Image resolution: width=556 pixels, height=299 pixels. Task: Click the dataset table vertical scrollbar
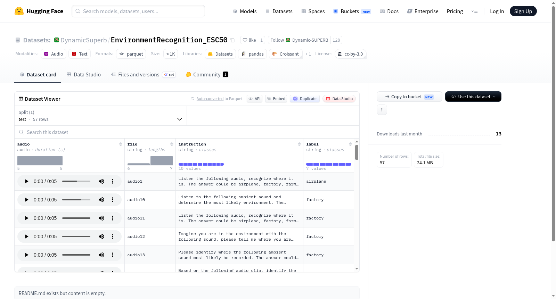click(357, 152)
